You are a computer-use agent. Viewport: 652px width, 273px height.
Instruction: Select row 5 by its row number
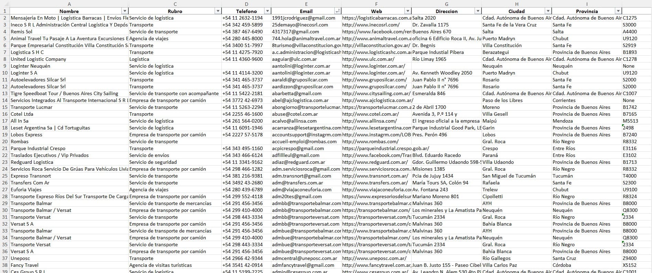coord(5,38)
